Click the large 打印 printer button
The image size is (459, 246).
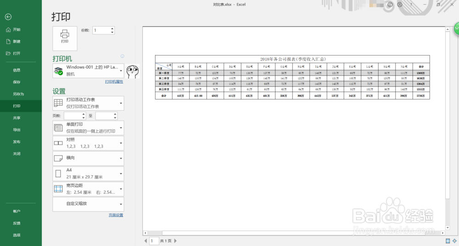65,39
